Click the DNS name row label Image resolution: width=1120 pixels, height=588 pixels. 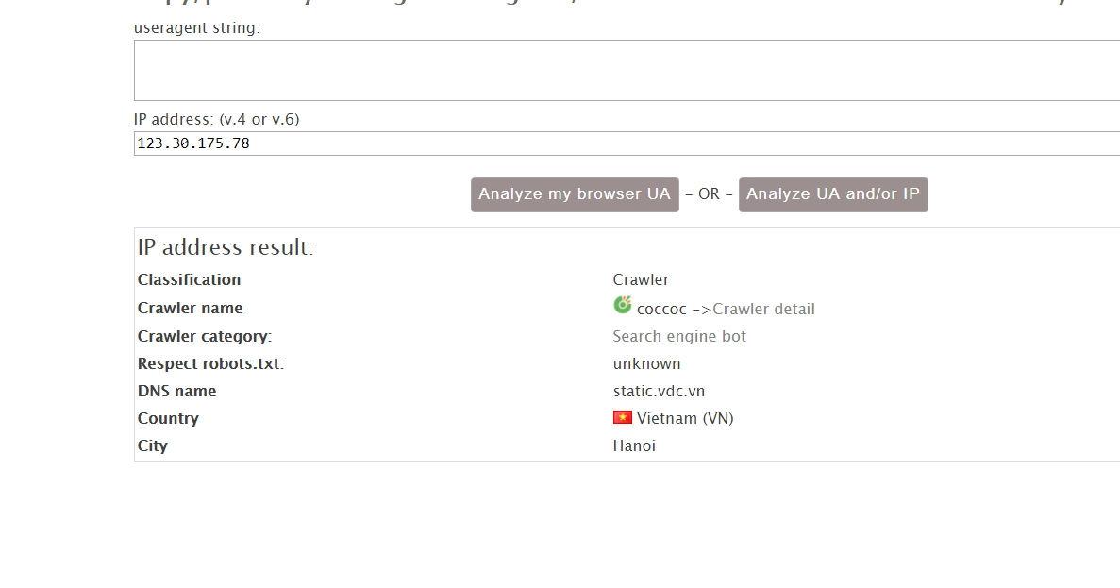[176, 391]
